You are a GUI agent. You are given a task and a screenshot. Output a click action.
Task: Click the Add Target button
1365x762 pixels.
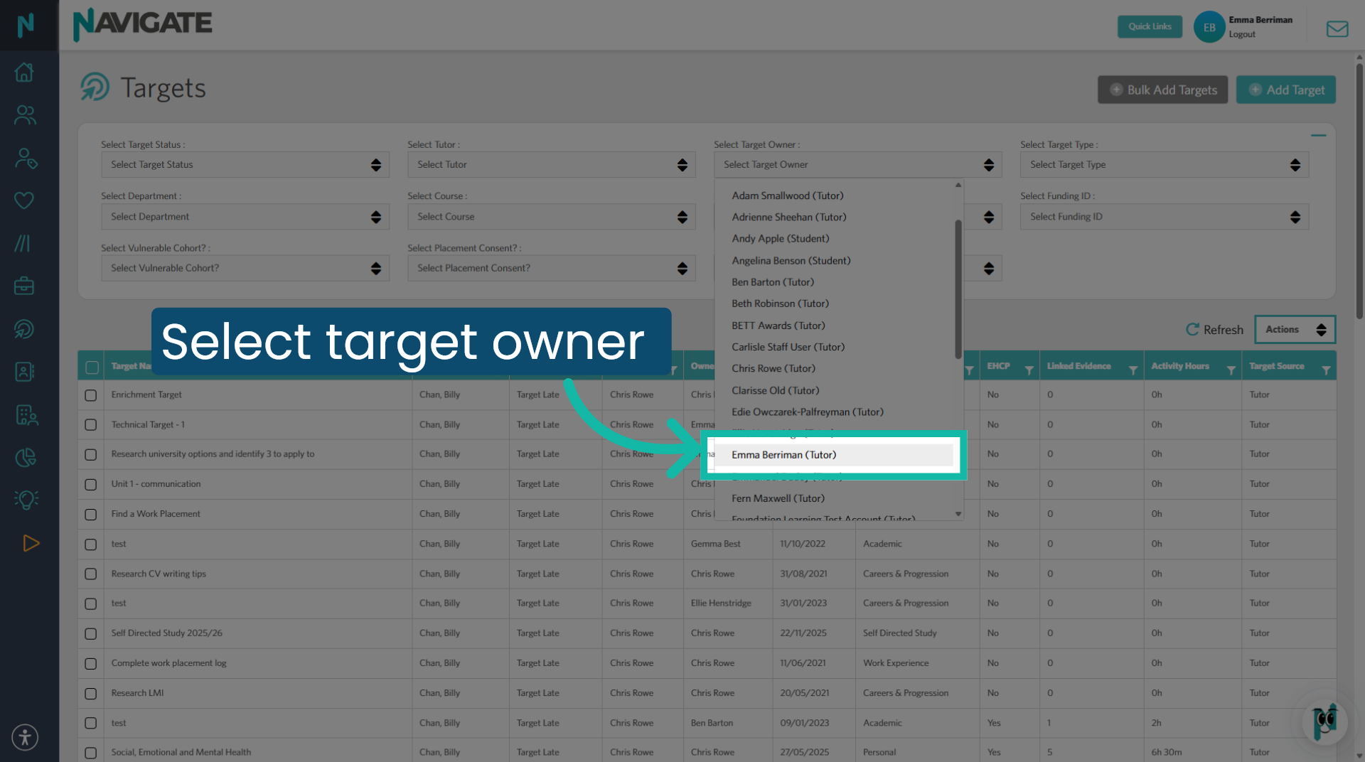1285,90
